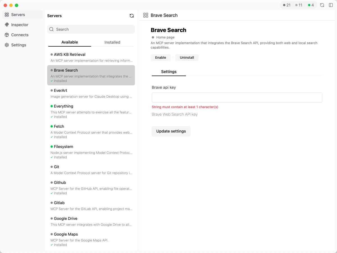Enable the Brave Search server

161,58
